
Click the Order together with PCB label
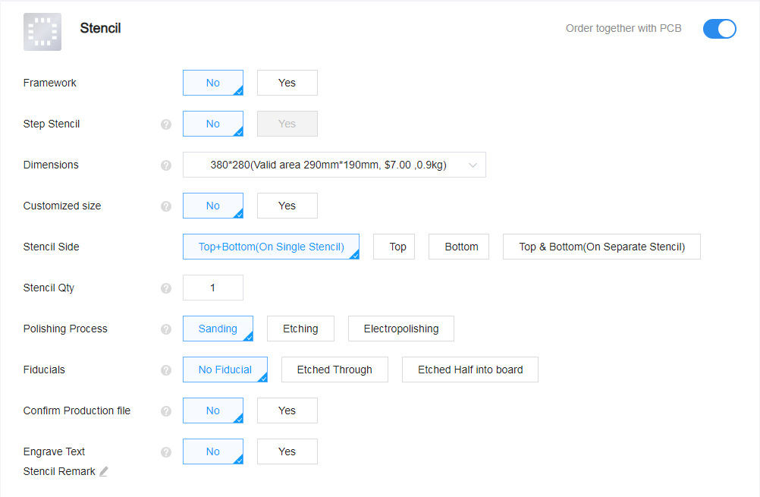(x=623, y=29)
